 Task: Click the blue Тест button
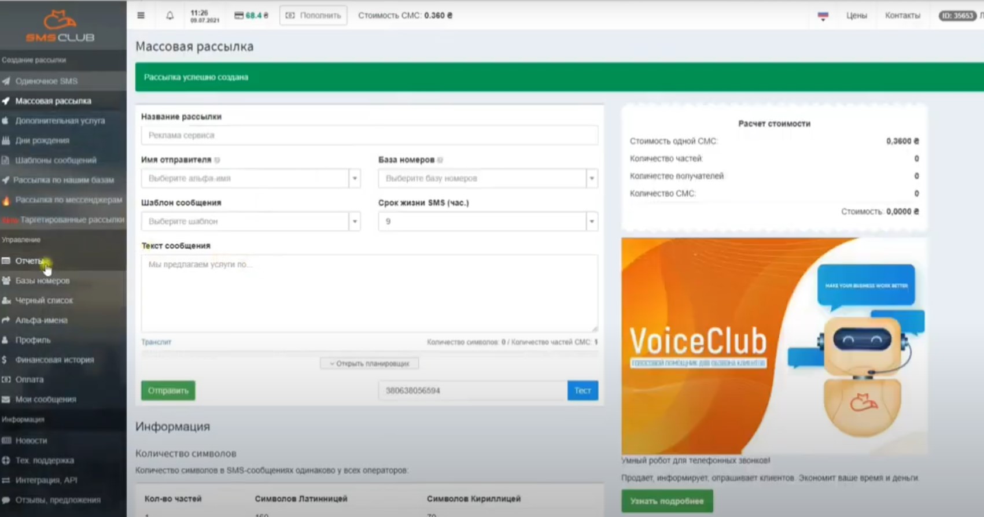(x=582, y=390)
